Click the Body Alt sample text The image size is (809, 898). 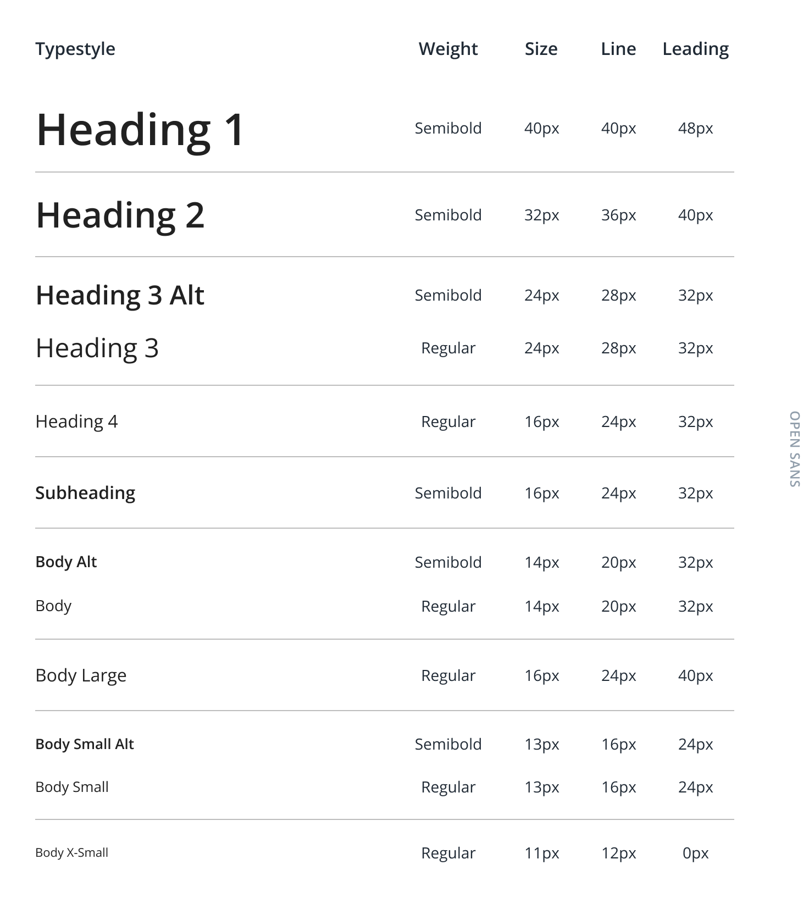tap(66, 562)
